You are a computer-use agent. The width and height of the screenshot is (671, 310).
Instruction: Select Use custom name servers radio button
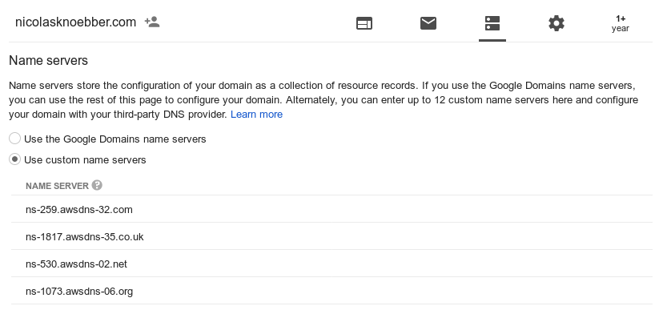(x=14, y=159)
